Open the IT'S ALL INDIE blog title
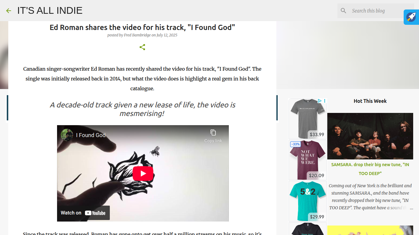 pos(50,10)
